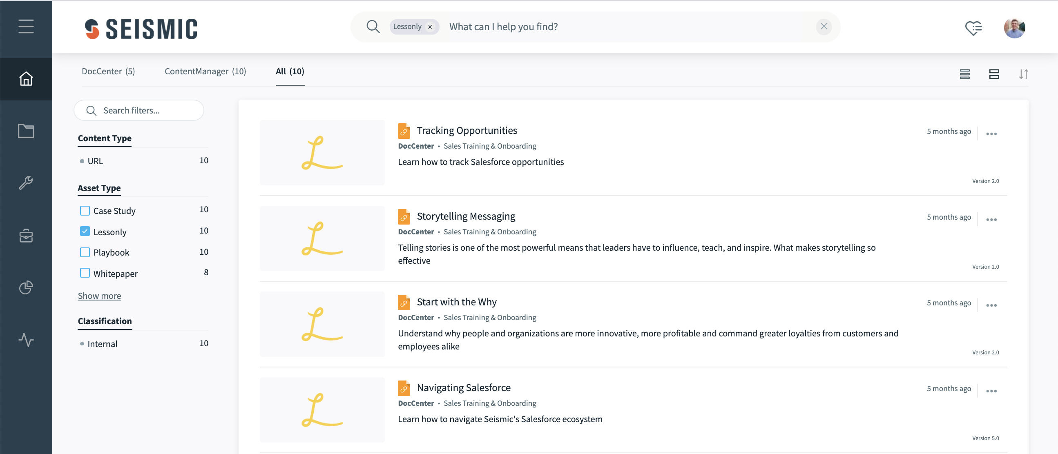1058x454 pixels.
Task: Click URL file icon beside Navigating Salesforce
Action: (404, 388)
